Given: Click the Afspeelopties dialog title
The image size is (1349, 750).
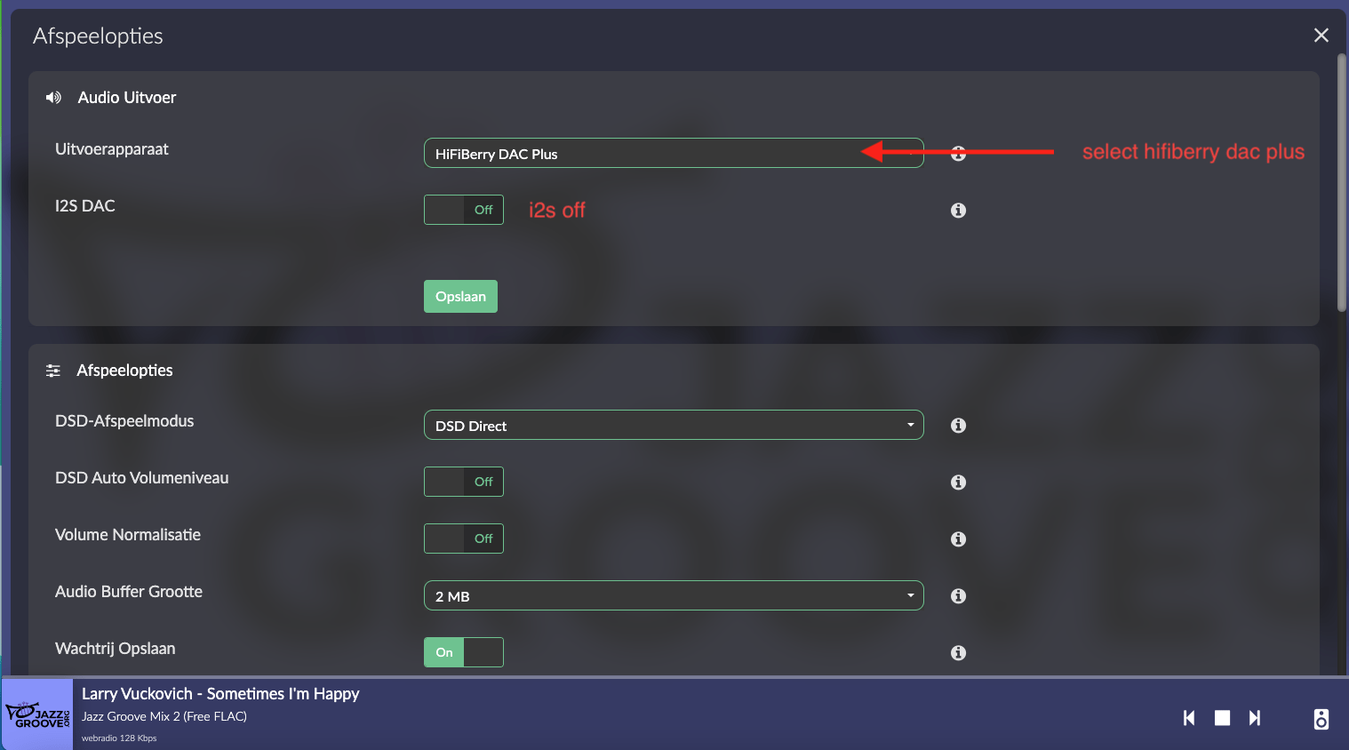Looking at the screenshot, I should (x=98, y=36).
